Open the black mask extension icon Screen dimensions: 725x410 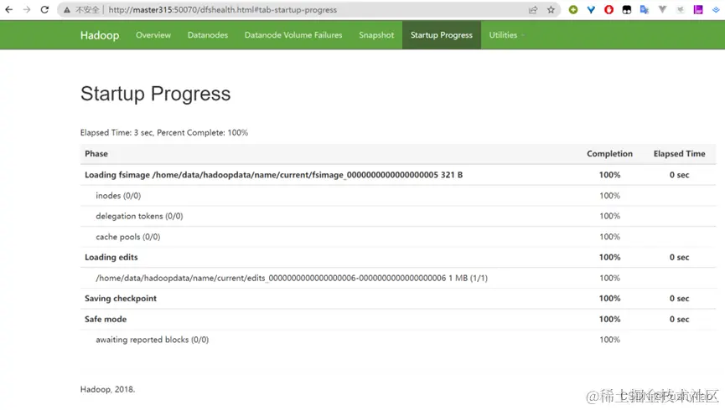(x=626, y=10)
